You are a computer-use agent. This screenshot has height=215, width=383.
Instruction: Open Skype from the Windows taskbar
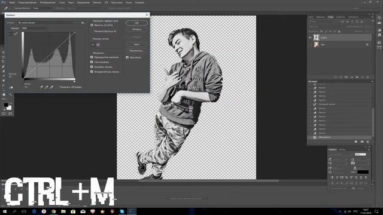(x=122, y=211)
